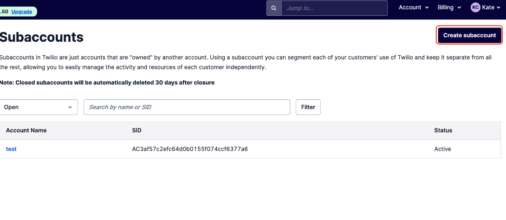This screenshot has width=506, height=220.
Task: Click the search magnifier icon
Action: pos(274,8)
